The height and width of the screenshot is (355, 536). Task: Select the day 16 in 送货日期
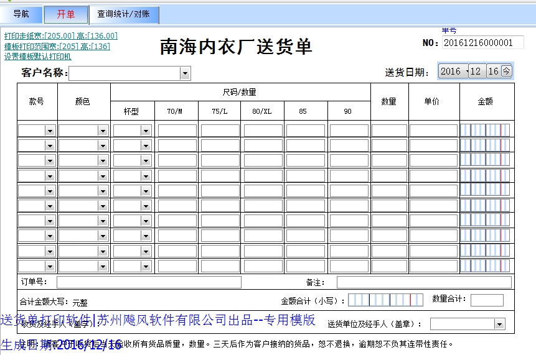493,71
